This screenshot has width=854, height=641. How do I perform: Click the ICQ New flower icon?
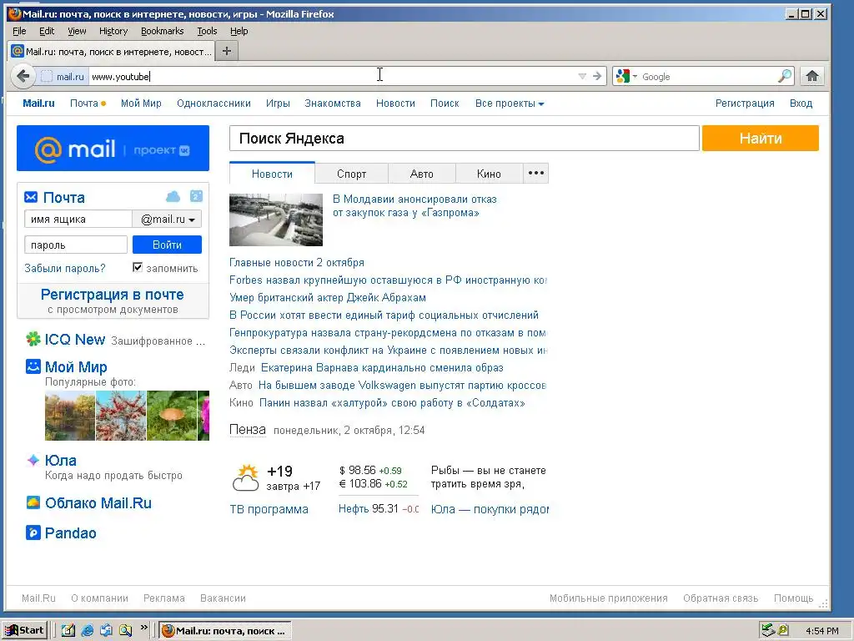[33, 339]
